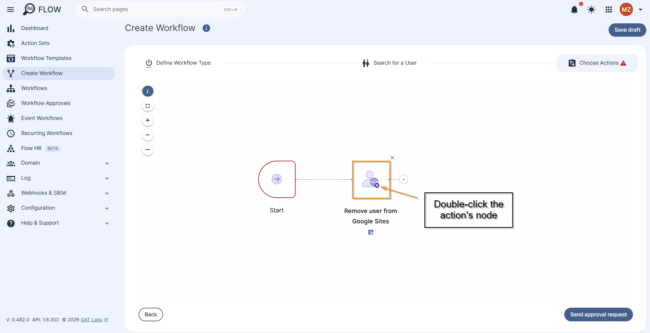Expand the account dropdown arrow
The width and height of the screenshot is (650, 333).
[x=640, y=10]
